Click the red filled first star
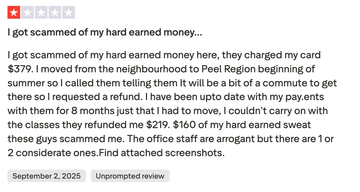The width and height of the screenshot is (360, 192). (14, 13)
